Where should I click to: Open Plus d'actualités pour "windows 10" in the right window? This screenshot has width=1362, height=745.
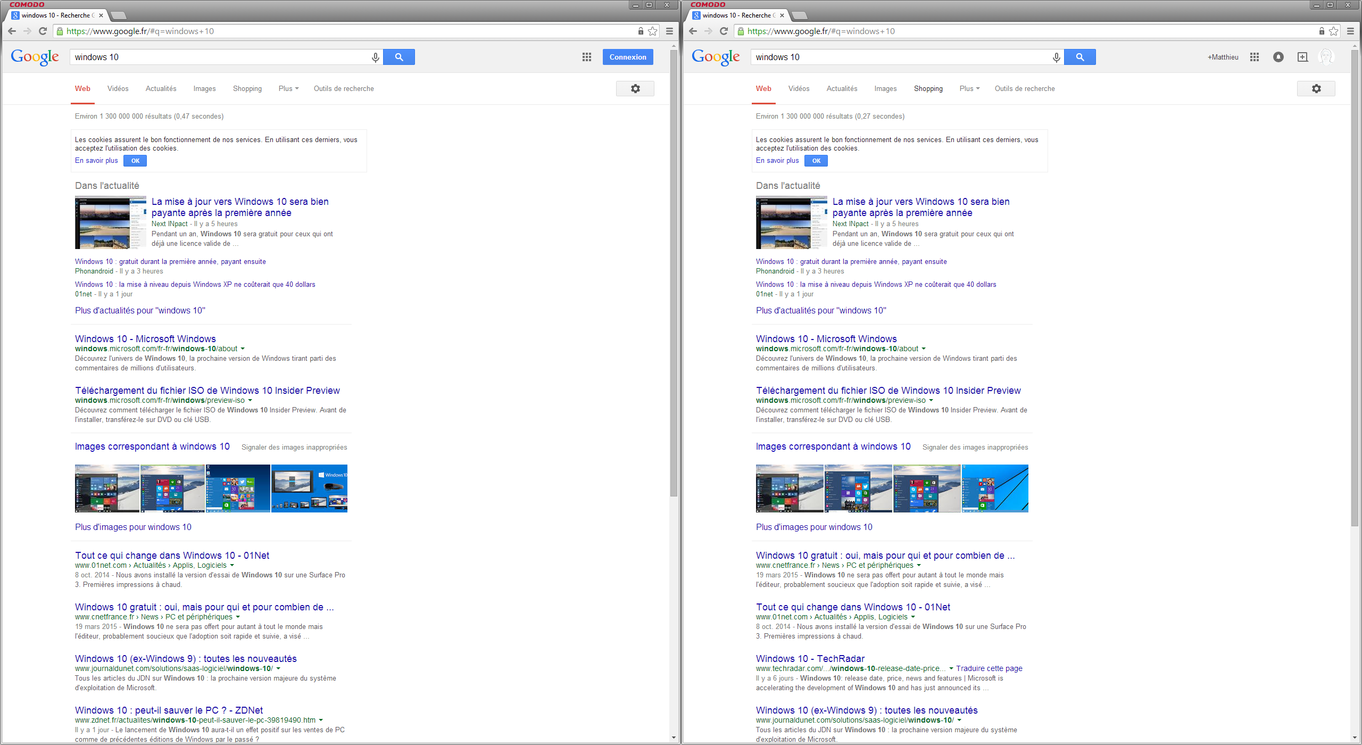click(821, 311)
